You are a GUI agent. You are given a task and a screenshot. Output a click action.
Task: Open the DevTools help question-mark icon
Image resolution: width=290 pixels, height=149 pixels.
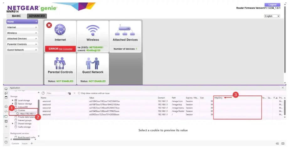(x=6, y=142)
